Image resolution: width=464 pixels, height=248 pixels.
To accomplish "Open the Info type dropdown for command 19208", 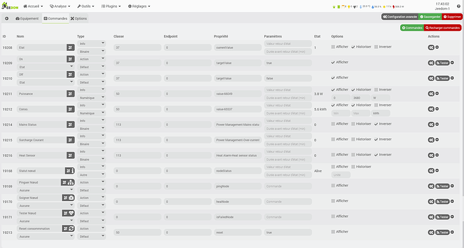I will coord(91,44).
